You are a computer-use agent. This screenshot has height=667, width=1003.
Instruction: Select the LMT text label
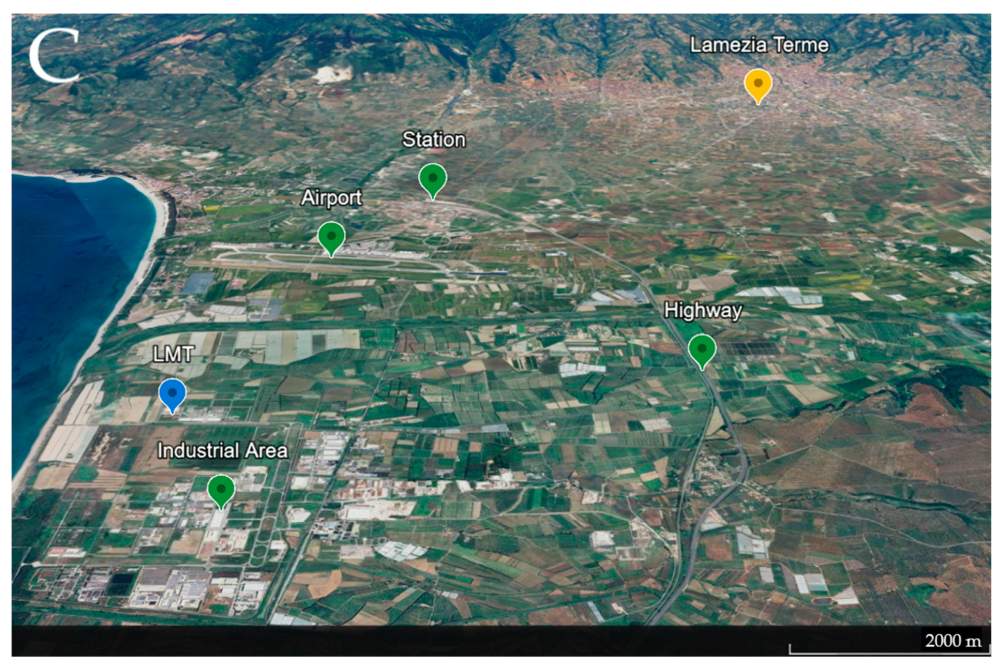pos(173,354)
